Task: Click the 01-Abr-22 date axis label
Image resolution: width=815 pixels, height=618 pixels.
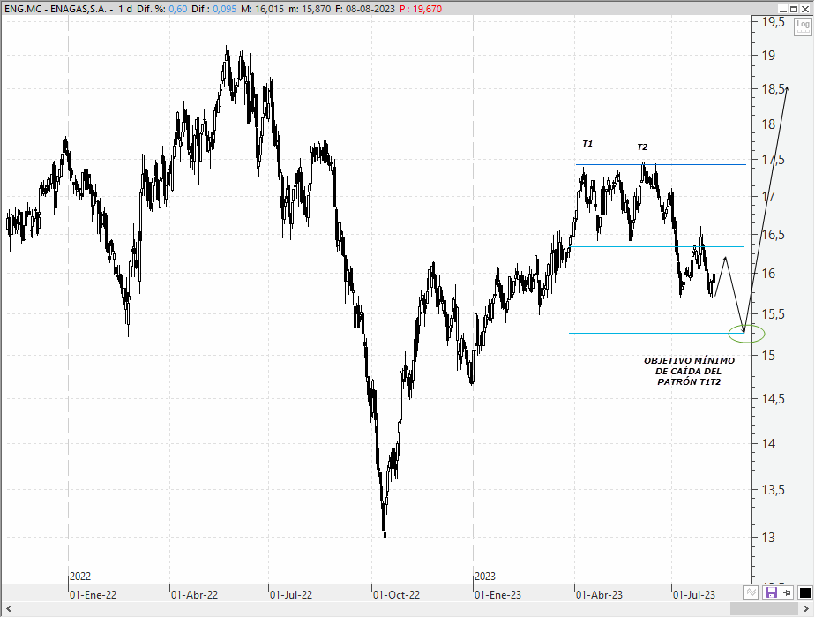Action: click(x=194, y=594)
